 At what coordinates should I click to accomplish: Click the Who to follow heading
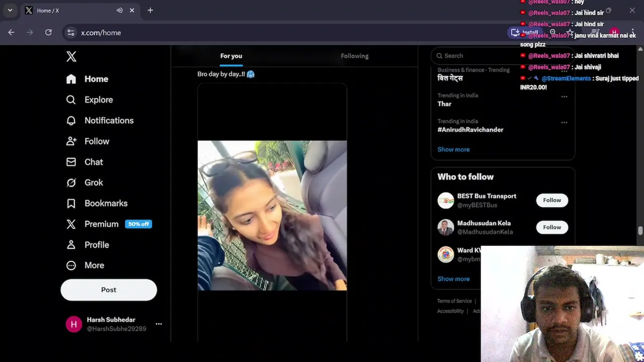point(465,177)
